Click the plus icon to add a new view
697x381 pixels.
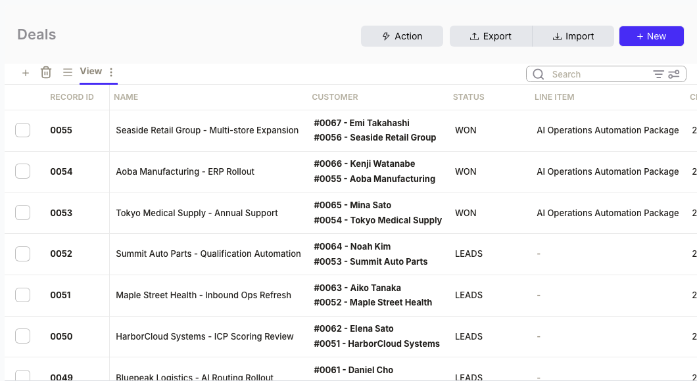pyautogui.click(x=26, y=72)
